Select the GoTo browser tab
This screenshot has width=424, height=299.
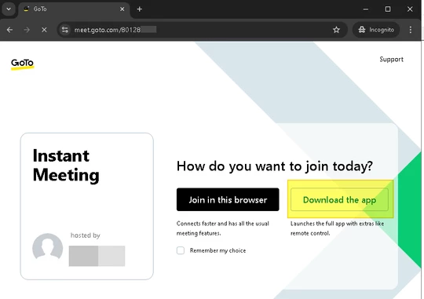click(75, 9)
